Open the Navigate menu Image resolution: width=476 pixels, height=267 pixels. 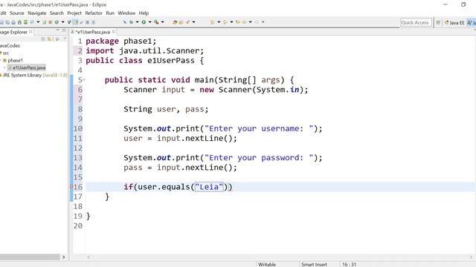click(x=36, y=13)
